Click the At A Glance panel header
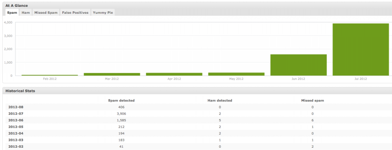This screenshot has width=392, height=150. click(197, 5)
